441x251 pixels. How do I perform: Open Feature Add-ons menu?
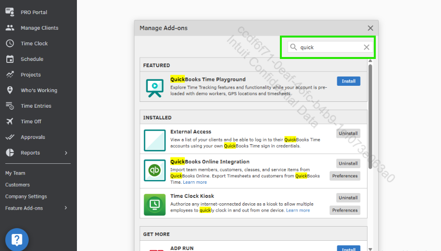pos(24,208)
